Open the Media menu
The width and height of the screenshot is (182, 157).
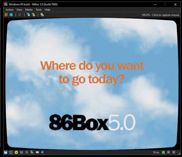(29, 10)
